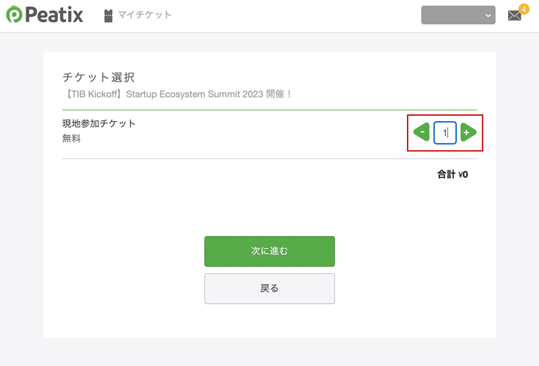
Task: Click the account dropdown chevron arrow
Action: coord(488,15)
